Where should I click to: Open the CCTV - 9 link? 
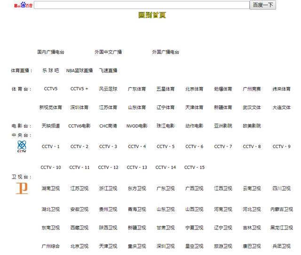[x=282, y=147]
